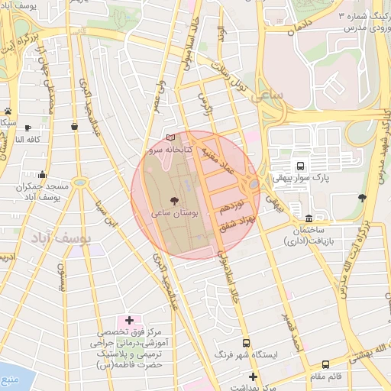The width and height of the screenshot is (391, 391).
Task: Click the bus stop icon for ایستگاه شهر فرنگ
Action: (246, 343)
